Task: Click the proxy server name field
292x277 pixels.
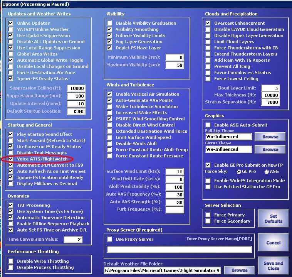Action: click(180, 249)
